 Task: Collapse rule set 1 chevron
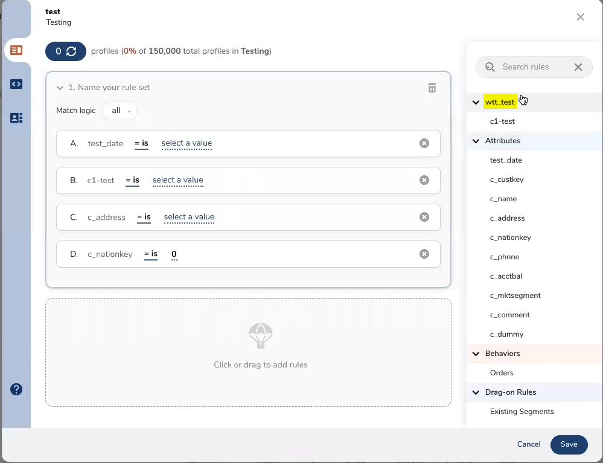click(60, 88)
